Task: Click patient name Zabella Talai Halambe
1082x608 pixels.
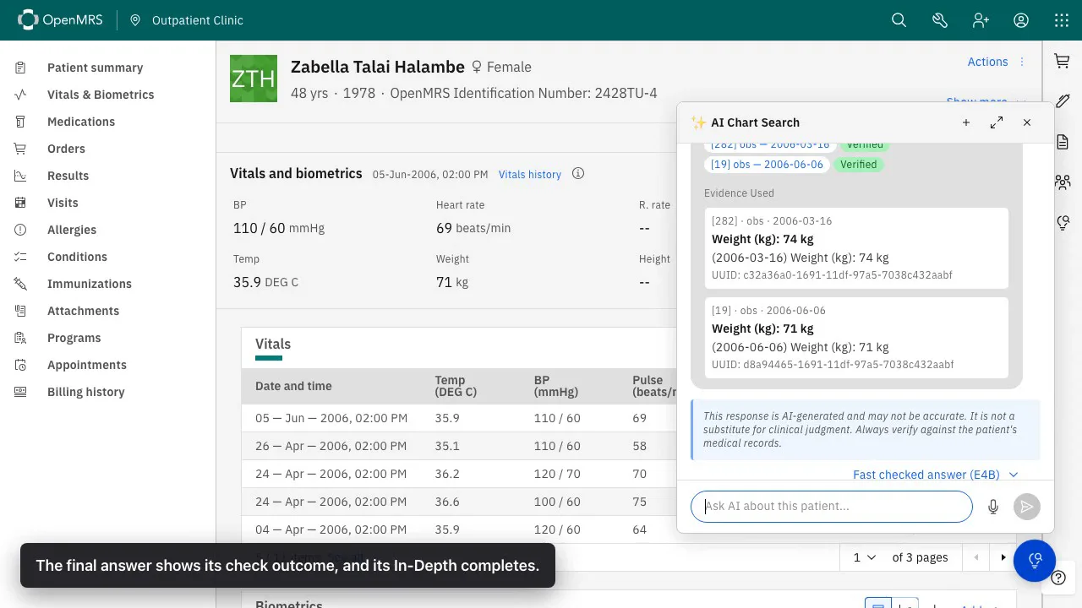Action: (378, 67)
